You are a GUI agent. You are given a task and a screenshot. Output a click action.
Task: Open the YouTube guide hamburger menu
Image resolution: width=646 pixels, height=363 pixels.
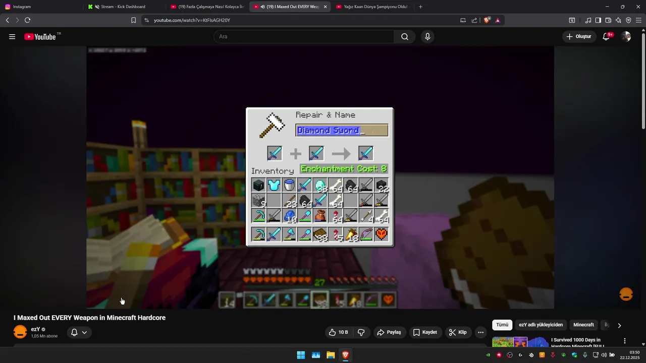(12, 37)
